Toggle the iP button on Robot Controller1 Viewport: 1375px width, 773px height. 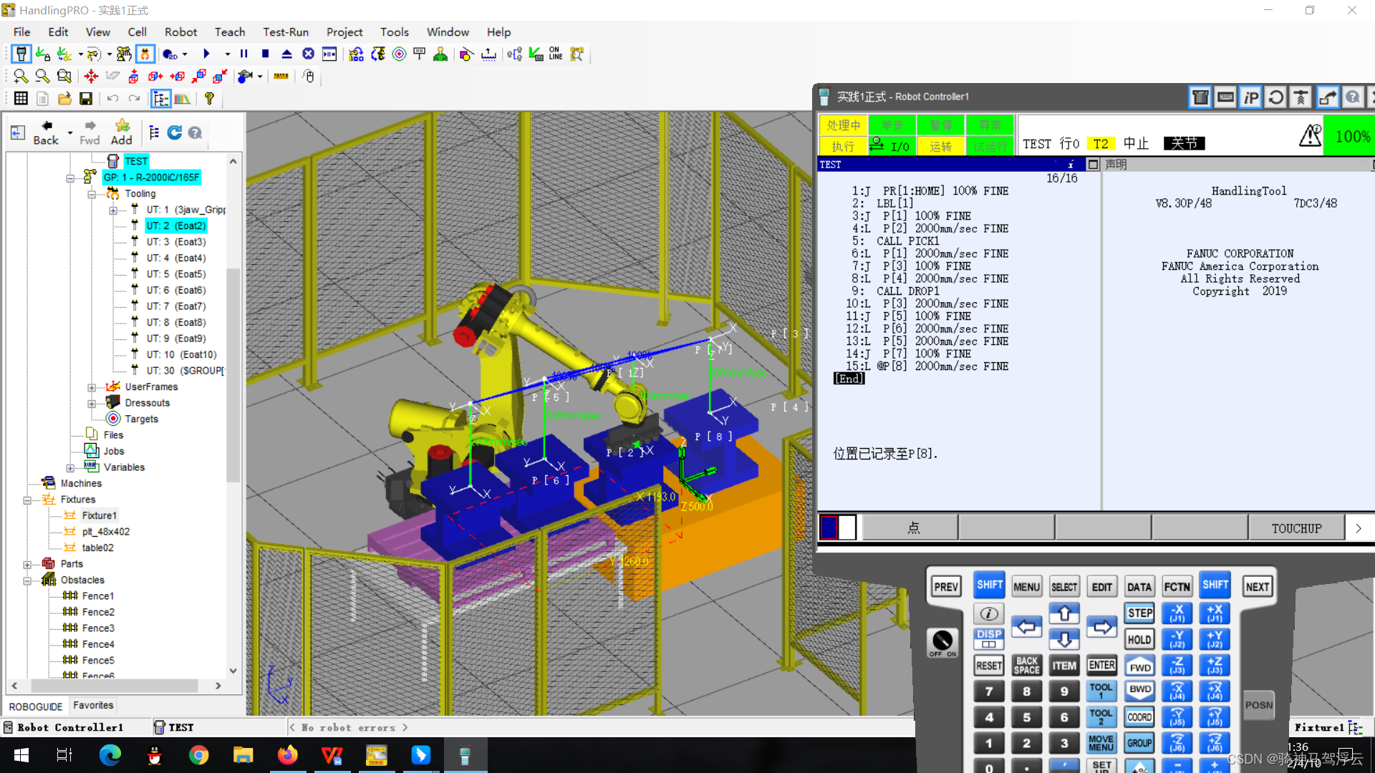tap(1250, 97)
